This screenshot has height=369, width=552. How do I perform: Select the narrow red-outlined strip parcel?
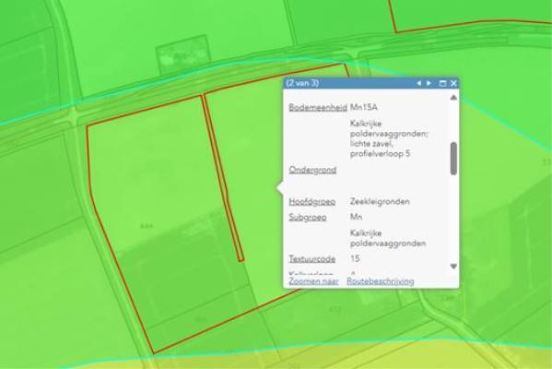tap(223, 178)
